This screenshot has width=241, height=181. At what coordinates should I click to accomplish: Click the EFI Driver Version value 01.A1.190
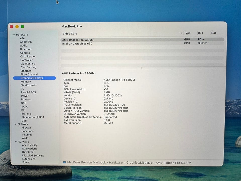click(x=110, y=114)
